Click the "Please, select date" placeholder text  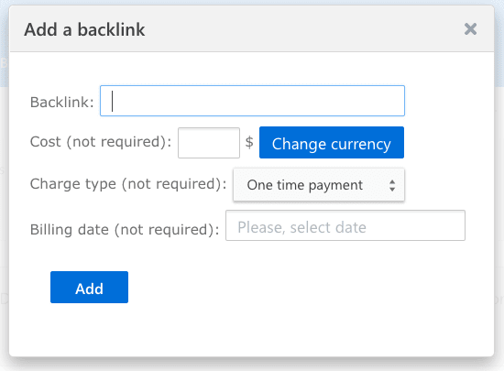click(301, 227)
